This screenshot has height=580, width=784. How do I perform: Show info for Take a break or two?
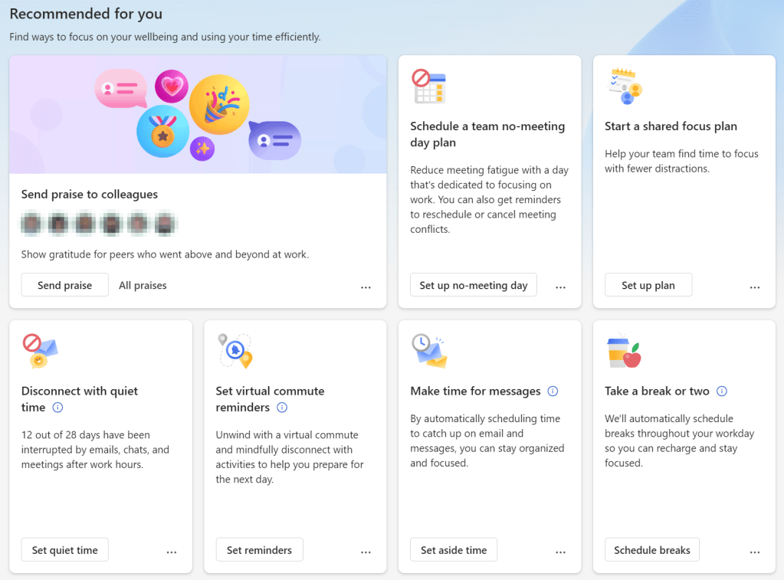pos(721,391)
